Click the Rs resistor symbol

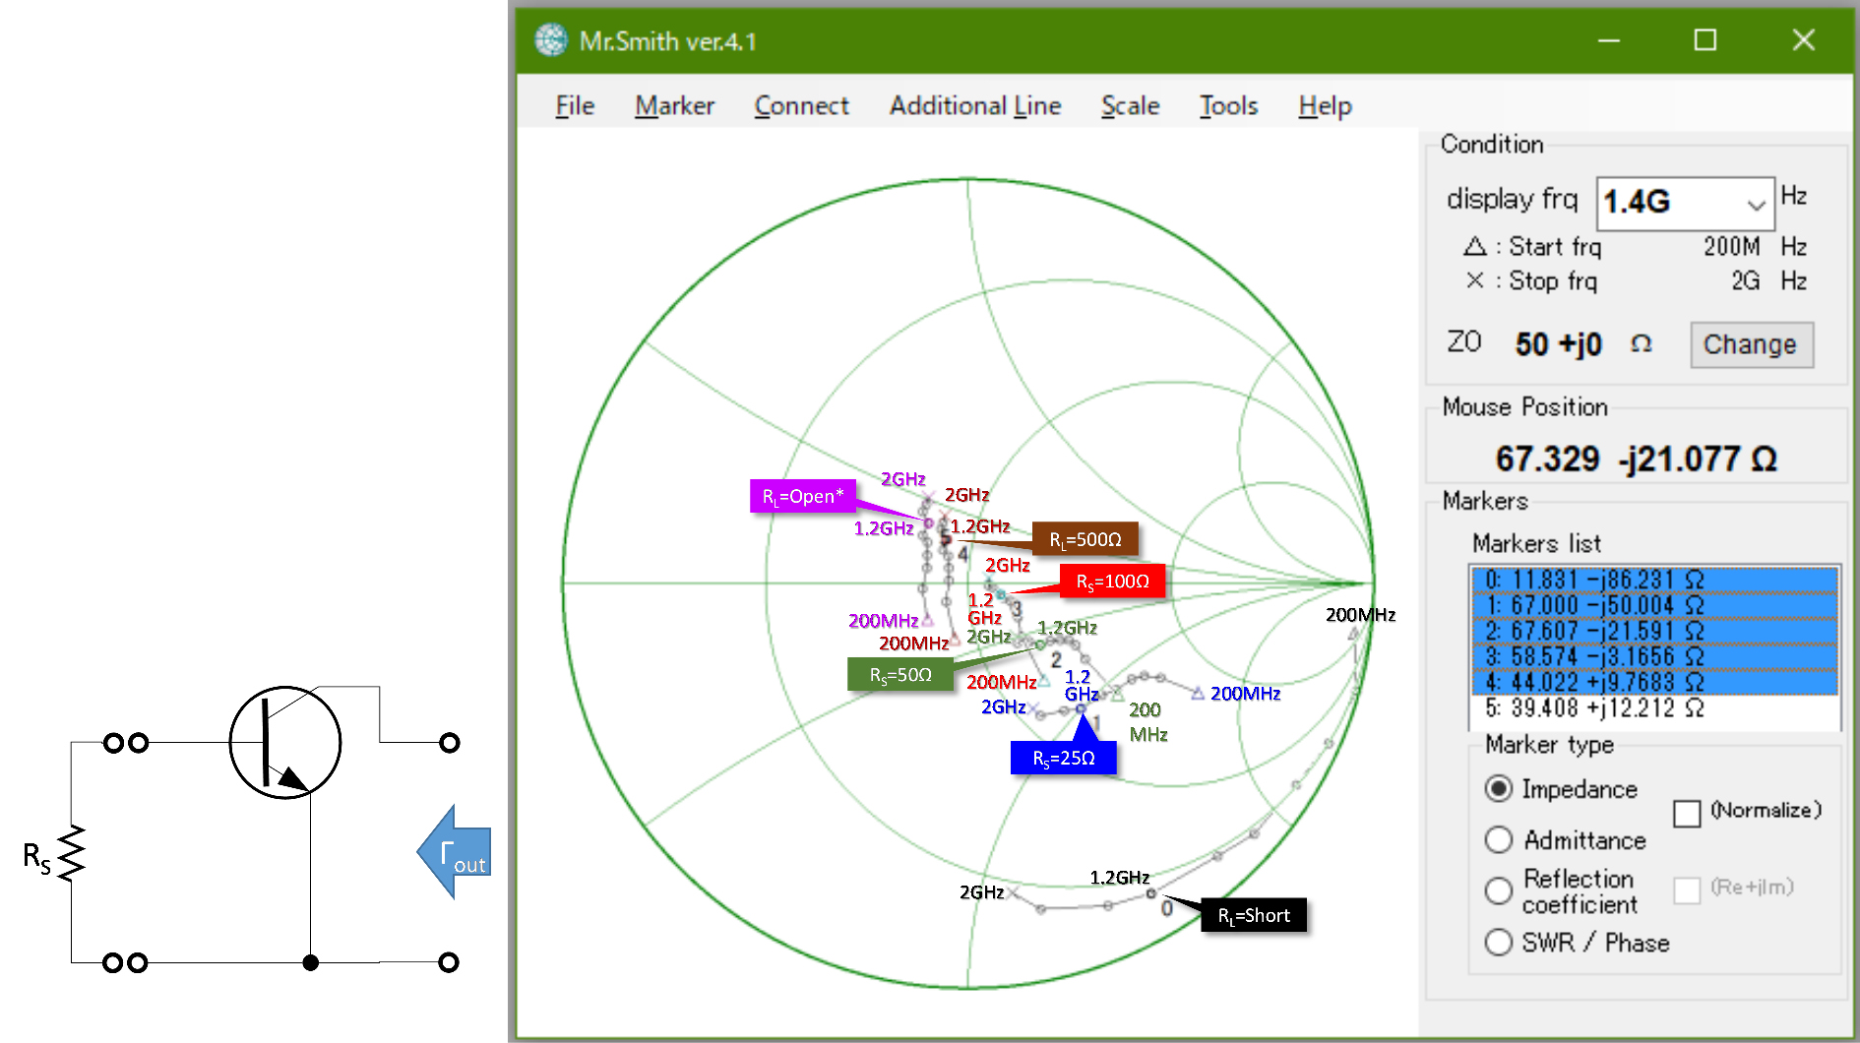point(71,853)
